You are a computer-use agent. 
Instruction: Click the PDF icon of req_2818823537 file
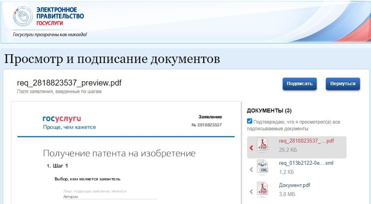pos(263,144)
